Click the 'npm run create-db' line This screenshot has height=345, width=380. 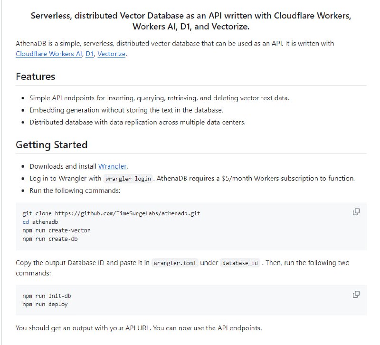[50, 239]
